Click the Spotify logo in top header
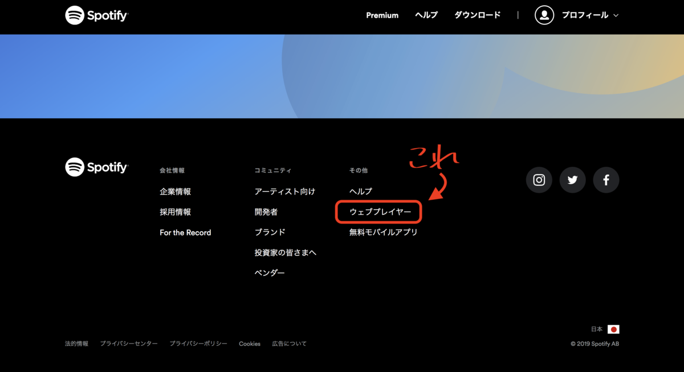 (97, 15)
